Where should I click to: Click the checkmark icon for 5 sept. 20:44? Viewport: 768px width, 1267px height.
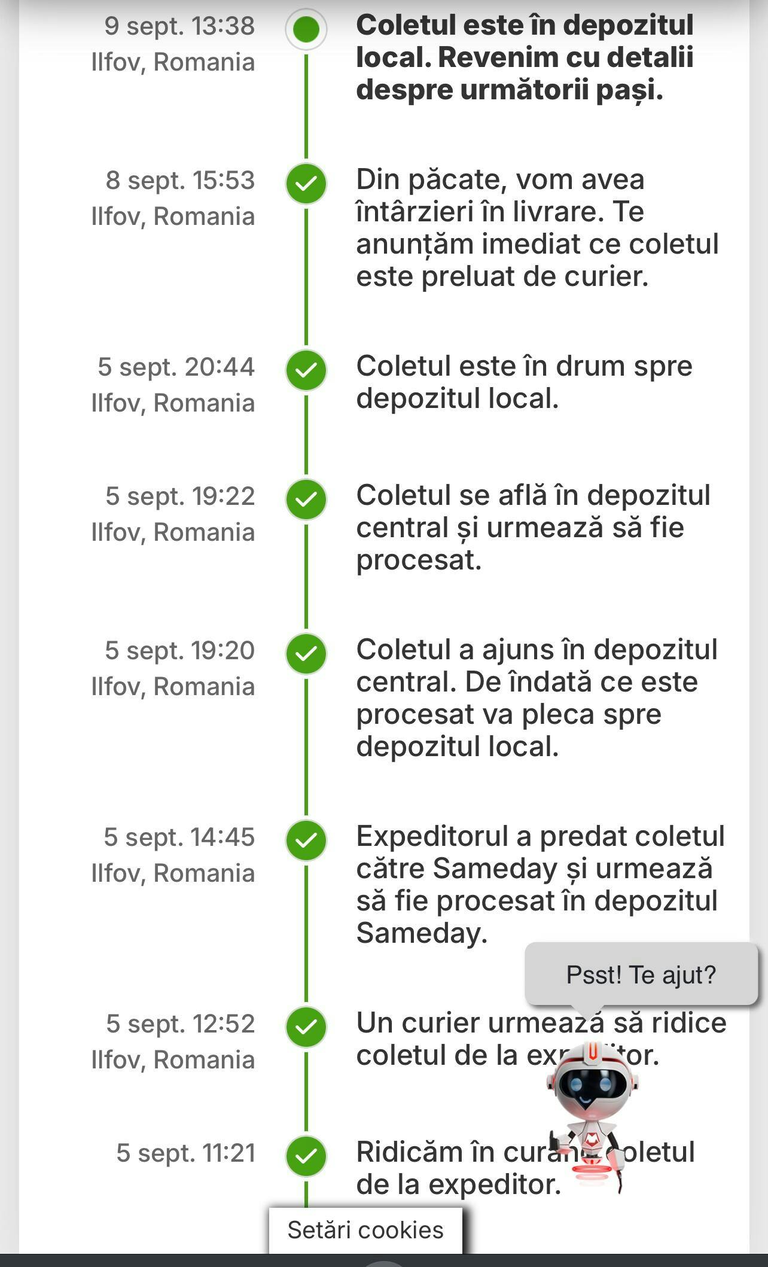click(x=306, y=370)
